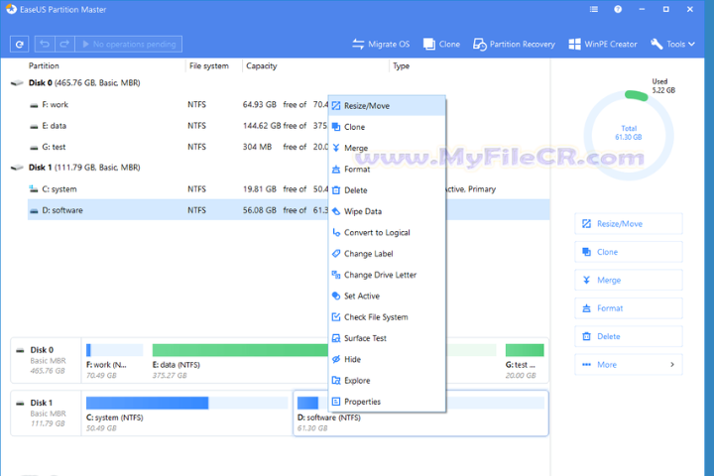This screenshot has height=476, width=714.
Task: Click Delete button in right panel
Action: (629, 336)
